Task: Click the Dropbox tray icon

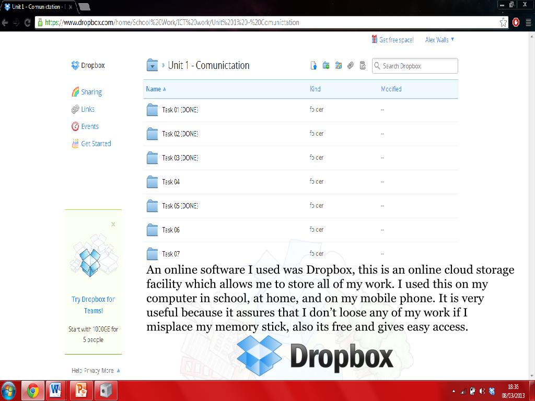Action: click(492, 391)
